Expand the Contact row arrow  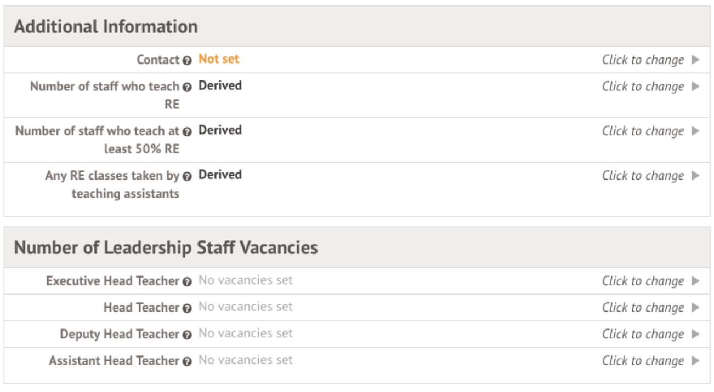(695, 60)
